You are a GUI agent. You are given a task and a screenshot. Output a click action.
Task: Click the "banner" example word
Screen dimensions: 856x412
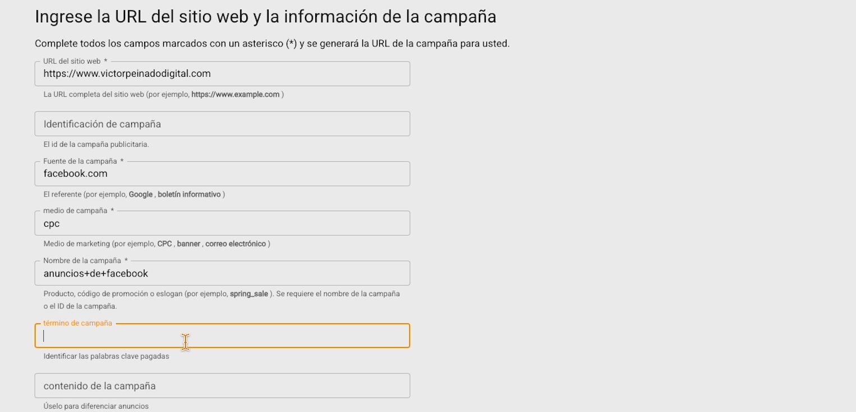tap(188, 244)
